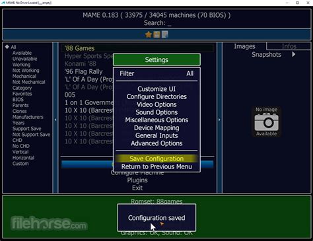Collapse the right image panel arrow
313x241 pixels.
pyautogui.click(x=219, y=120)
